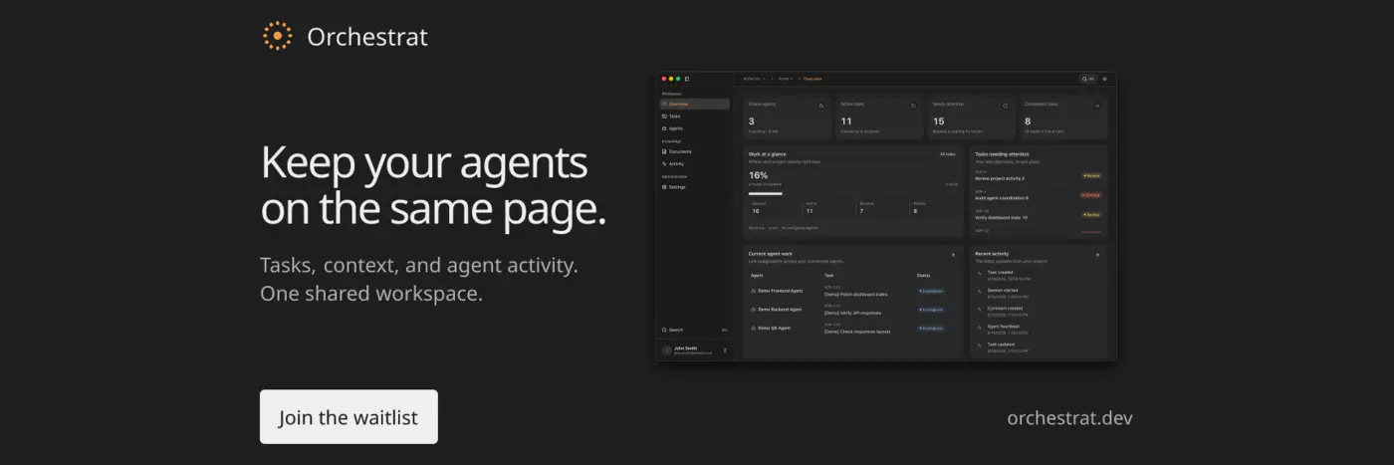Click the Orchestrat sunburst logo
The width and height of the screenshot is (1394, 465).
point(278,37)
